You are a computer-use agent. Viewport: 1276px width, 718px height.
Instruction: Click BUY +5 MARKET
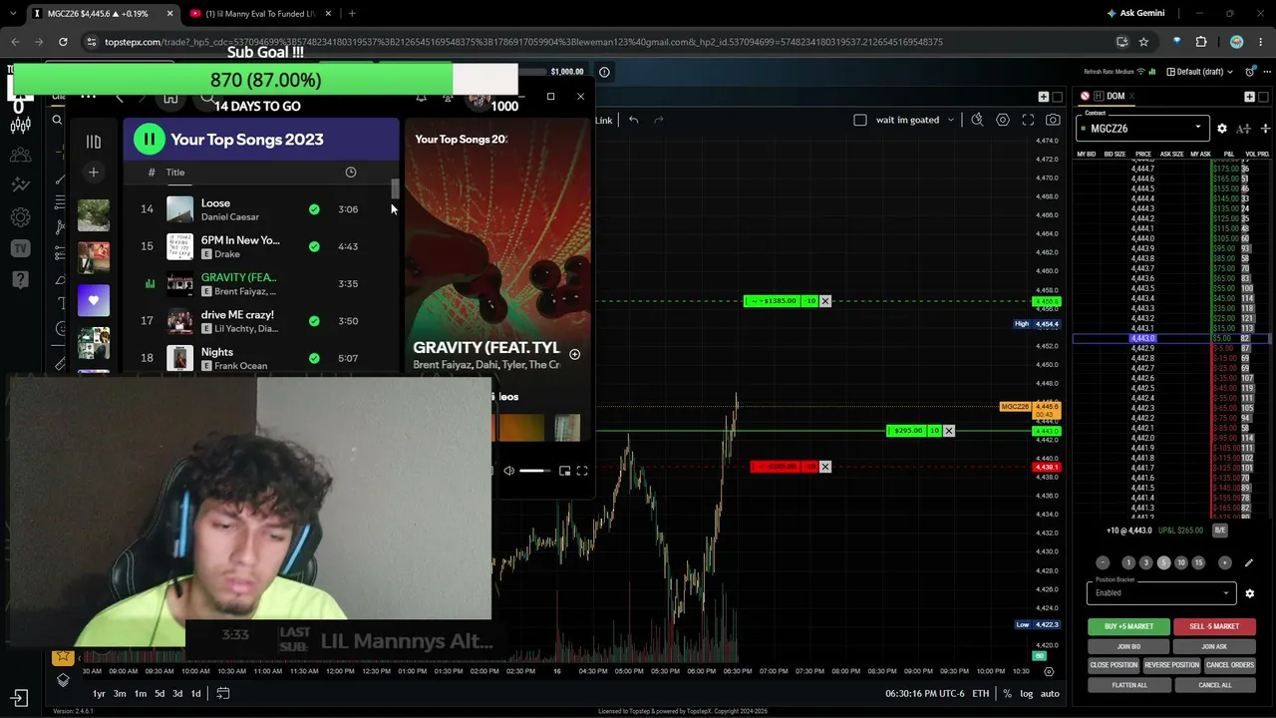tap(1129, 626)
